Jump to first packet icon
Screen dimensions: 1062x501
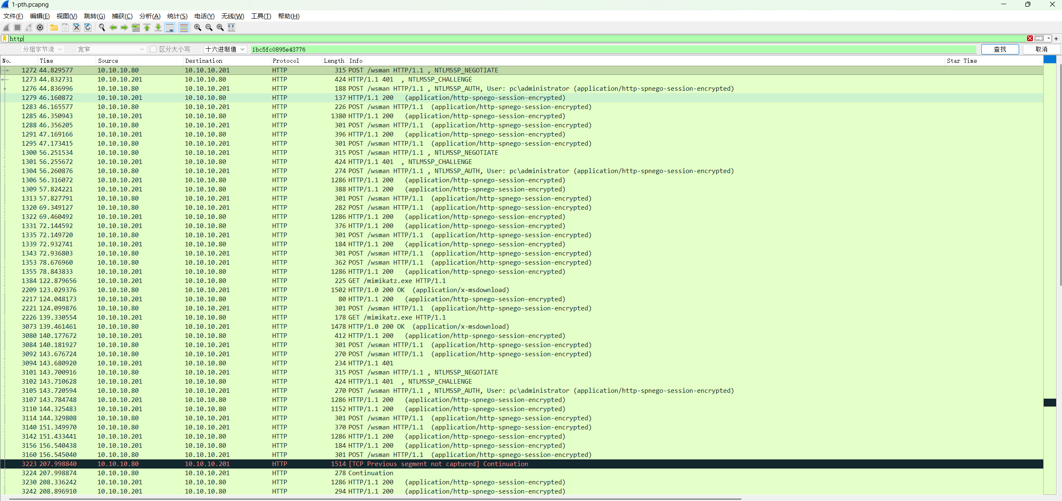147,27
